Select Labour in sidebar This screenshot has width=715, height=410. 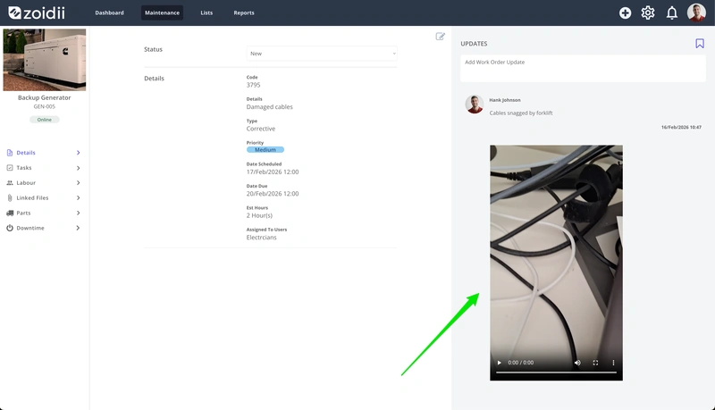(26, 183)
